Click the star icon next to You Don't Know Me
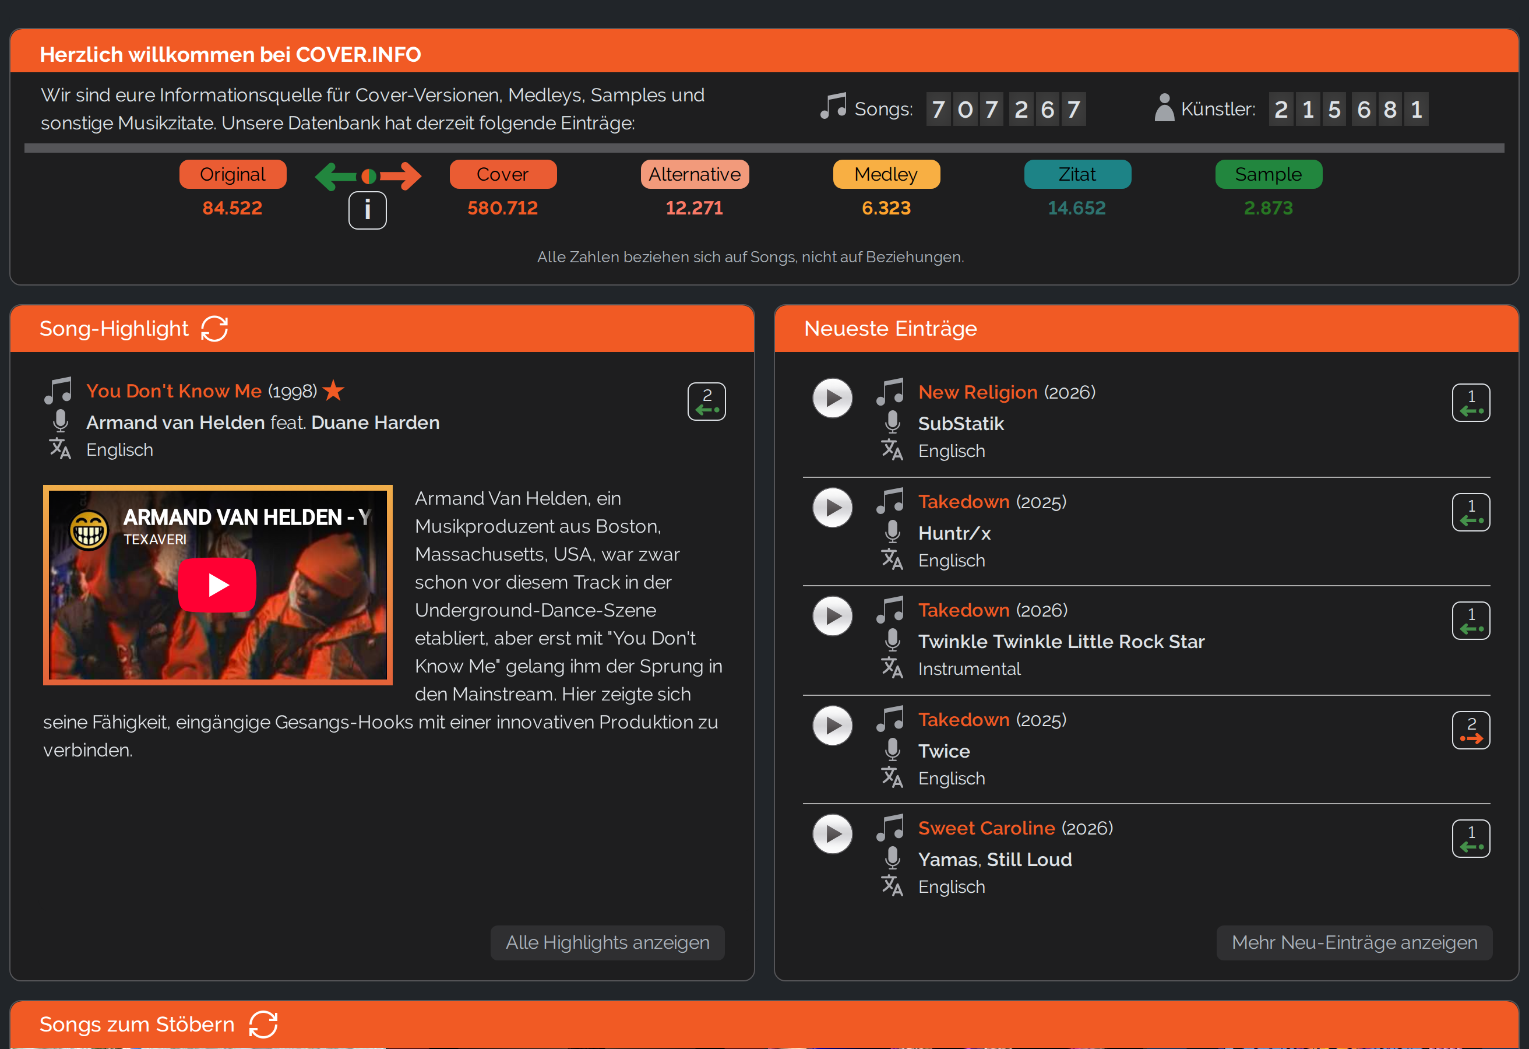This screenshot has width=1529, height=1049. click(x=334, y=390)
